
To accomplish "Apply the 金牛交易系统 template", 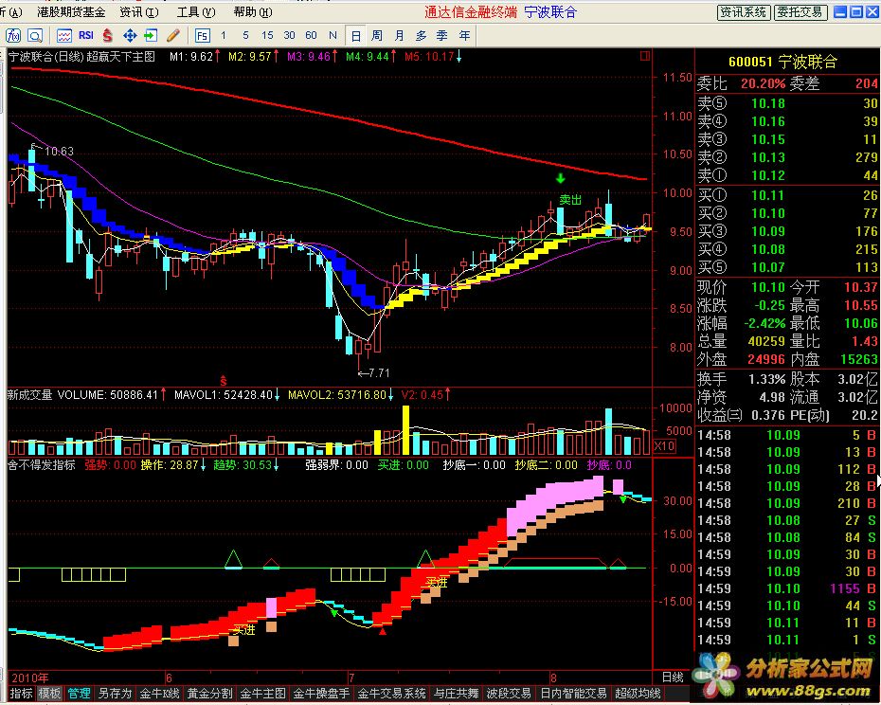I will pos(391,694).
